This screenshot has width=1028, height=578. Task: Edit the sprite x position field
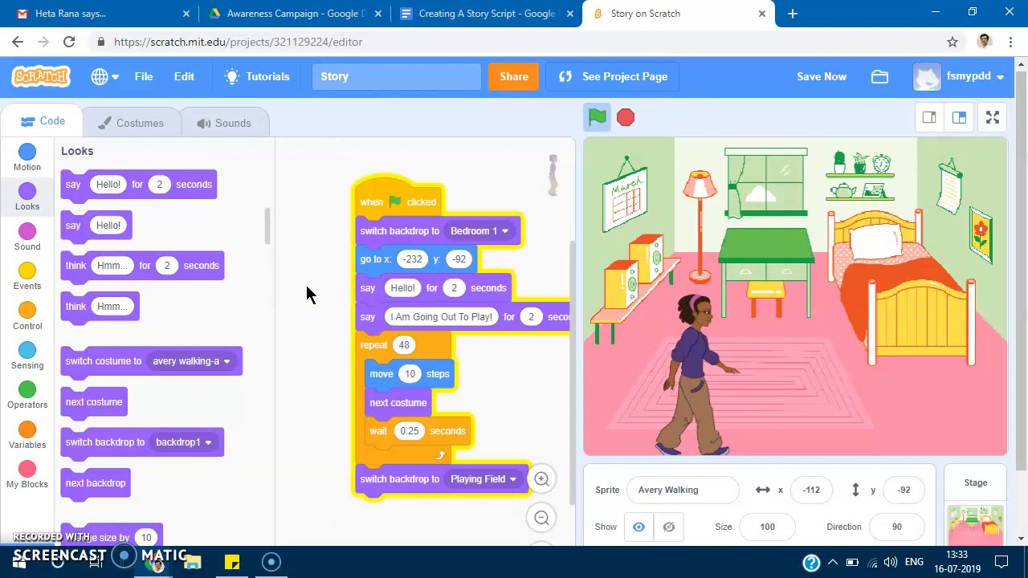click(x=811, y=490)
